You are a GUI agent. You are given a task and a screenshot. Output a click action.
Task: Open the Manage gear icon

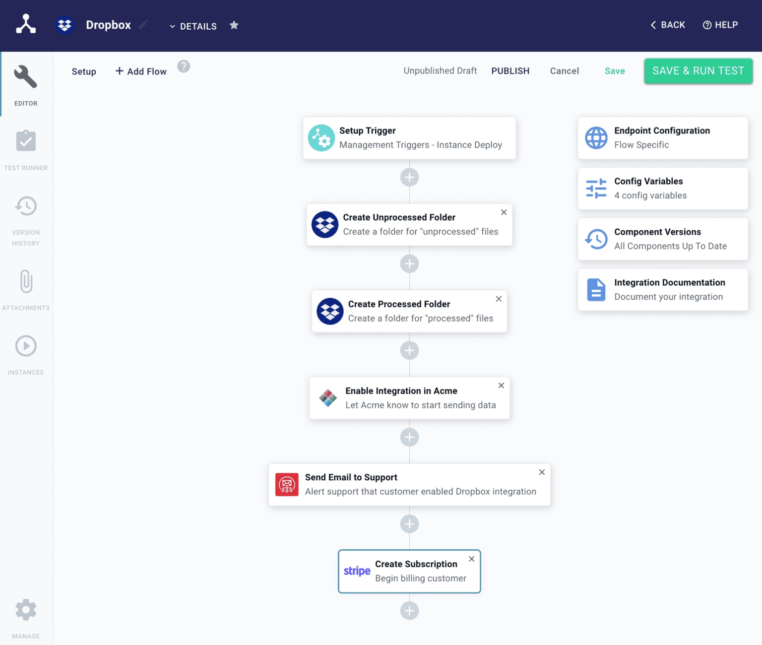tap(26, 618)
